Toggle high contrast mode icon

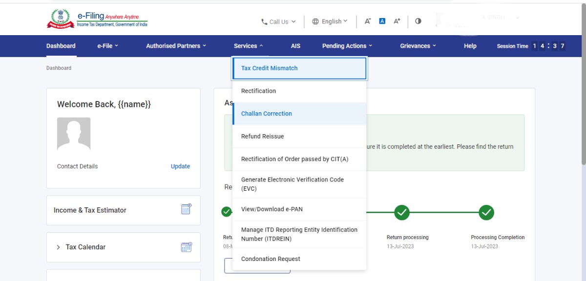click(x=418, y=21)
